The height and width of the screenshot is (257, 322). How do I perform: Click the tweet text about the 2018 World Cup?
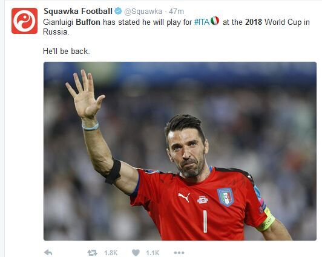pos(176,27)
